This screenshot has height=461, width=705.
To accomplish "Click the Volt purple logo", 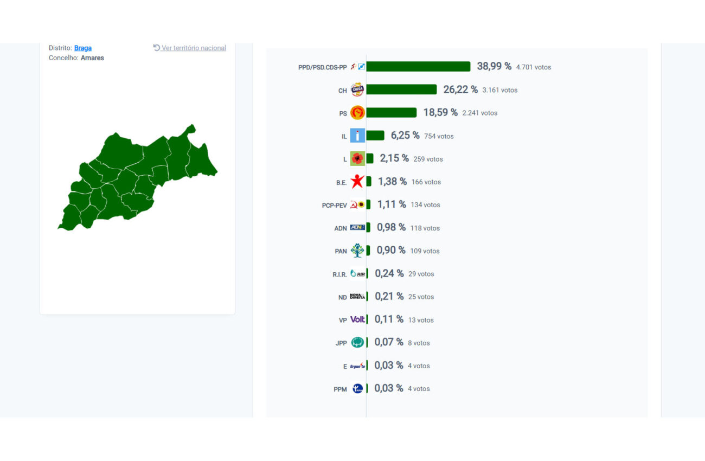I will [357, 319].
